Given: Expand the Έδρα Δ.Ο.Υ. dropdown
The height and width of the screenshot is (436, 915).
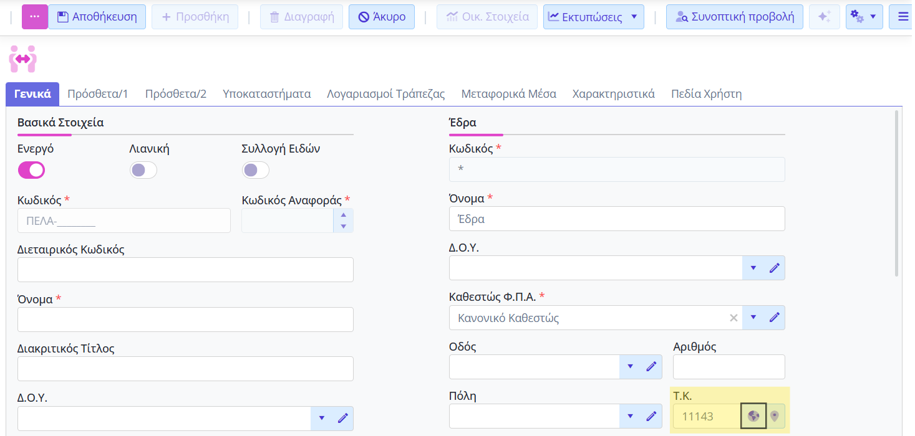Looking at the screenshot, I should 753,268.
